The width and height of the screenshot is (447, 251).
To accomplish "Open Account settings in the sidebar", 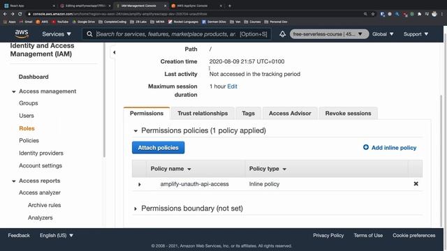I will pyautogui.click(x=41, y=166).
